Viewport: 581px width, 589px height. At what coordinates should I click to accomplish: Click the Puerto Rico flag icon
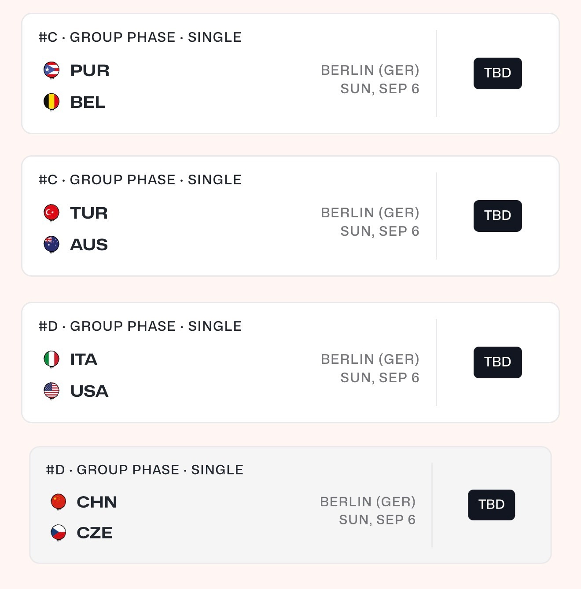point(51,70)
